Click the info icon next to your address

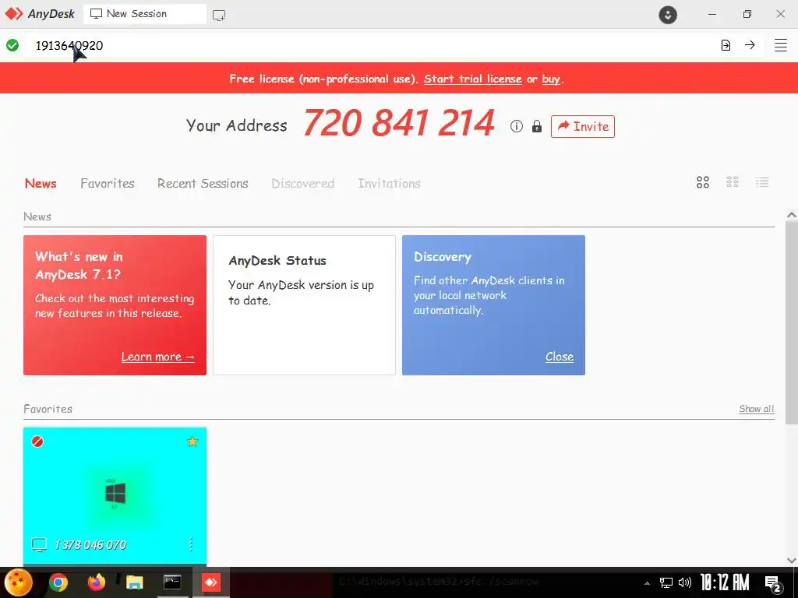(x=517, y=126)
